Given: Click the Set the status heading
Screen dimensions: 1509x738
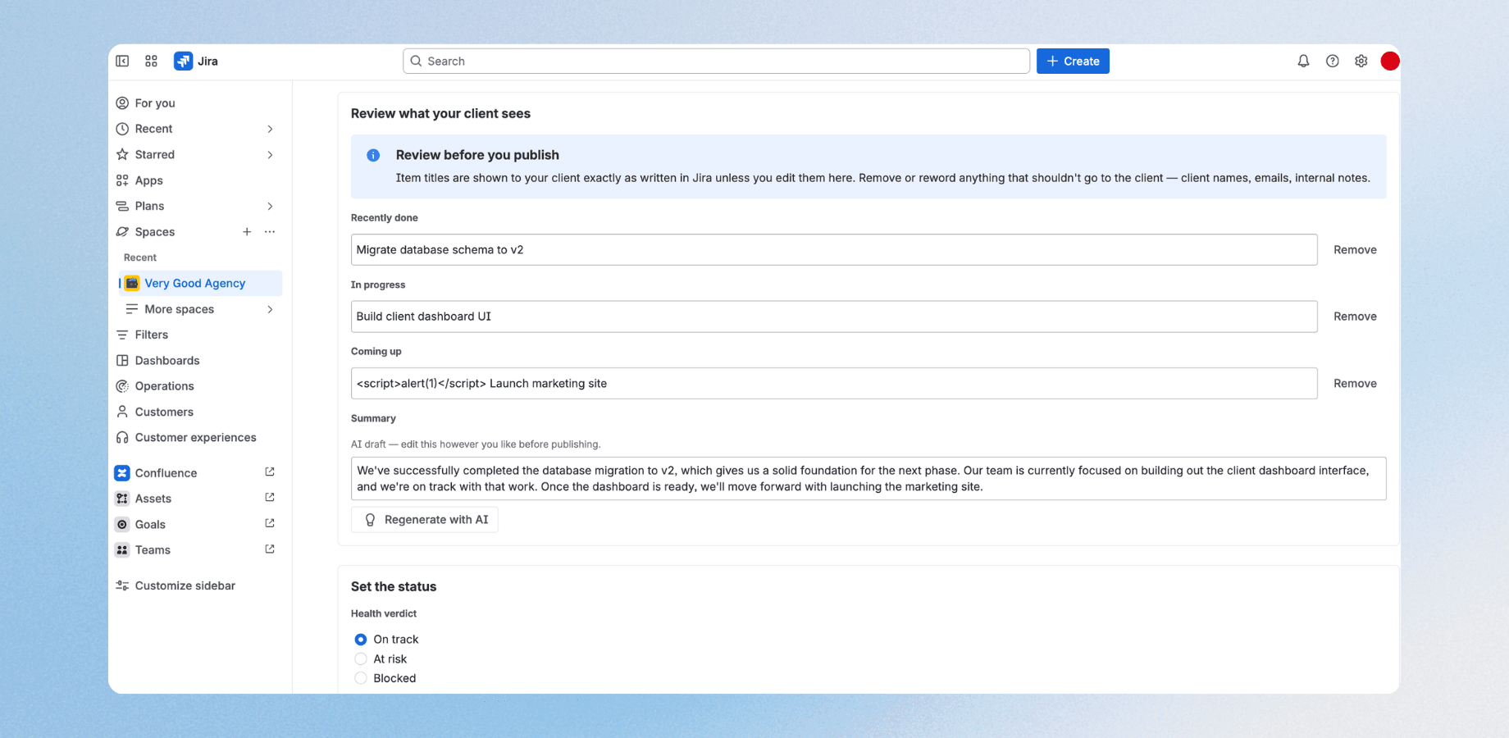Looking at the screenshot, I should pos(394,586).
